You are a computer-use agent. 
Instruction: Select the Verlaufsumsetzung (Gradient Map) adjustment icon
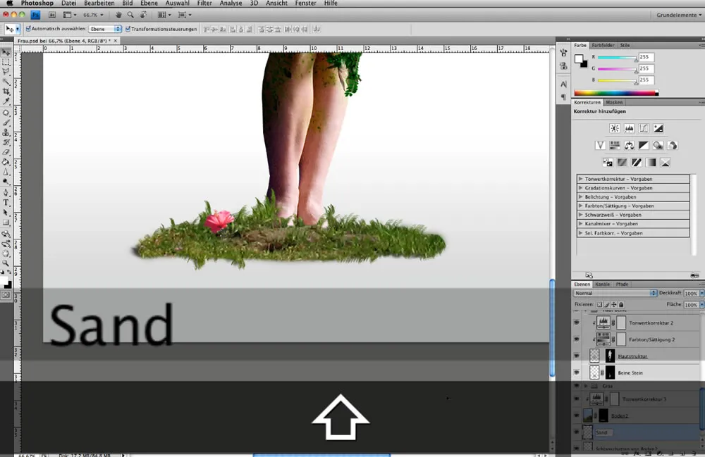(x=651, y=162)
